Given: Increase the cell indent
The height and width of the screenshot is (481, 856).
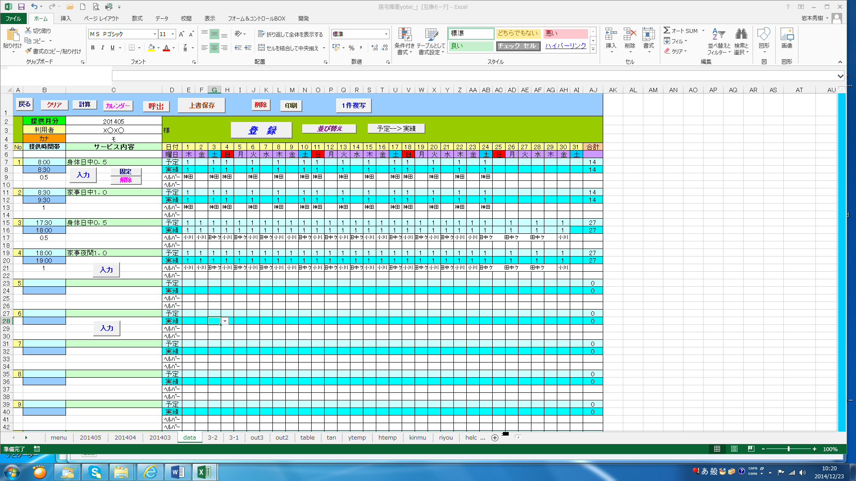Looking at the screenshot, I should (x=248, y=48).
